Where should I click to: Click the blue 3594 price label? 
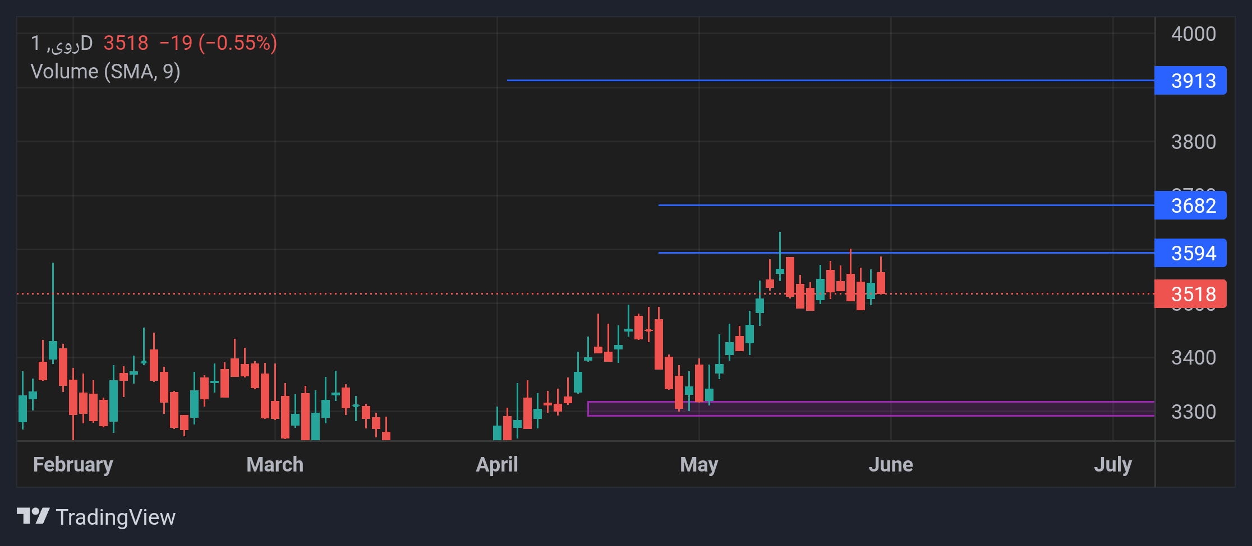tap(1190, 253)
